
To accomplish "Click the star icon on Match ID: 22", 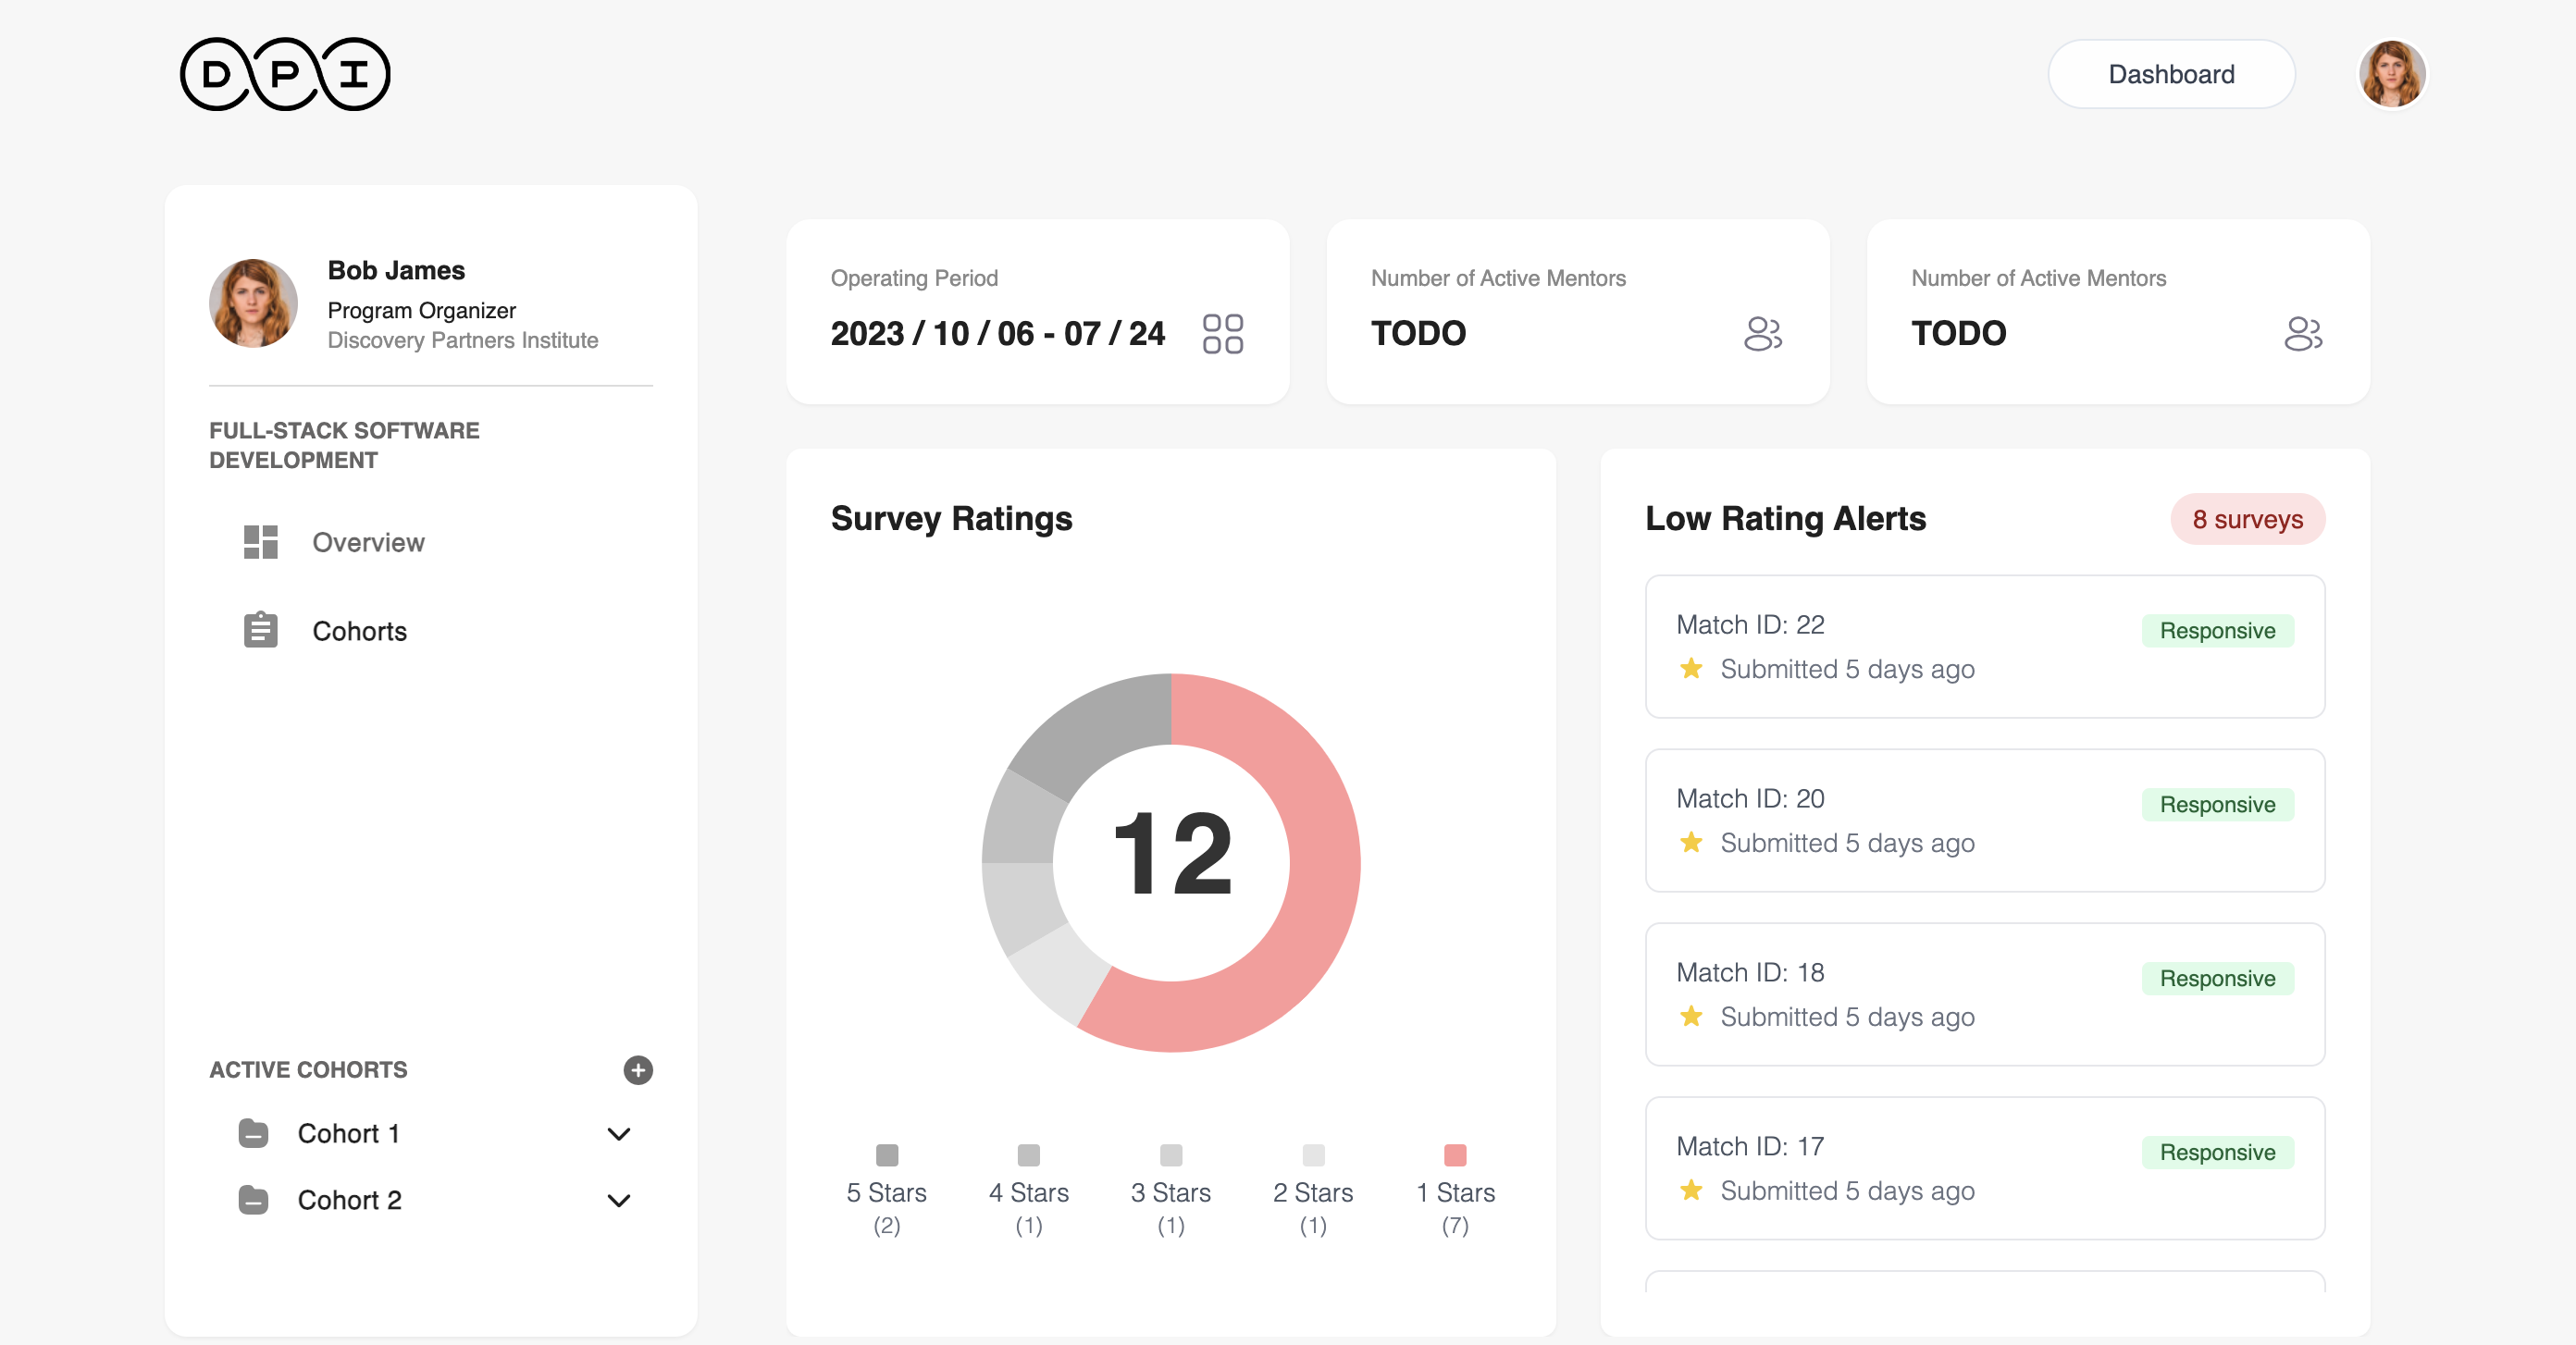I will pos(1691,668).
